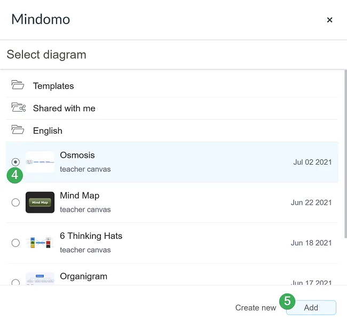Click the Templates folder icon
Viewport: 347px width, 333px height.
pos(18,86)
